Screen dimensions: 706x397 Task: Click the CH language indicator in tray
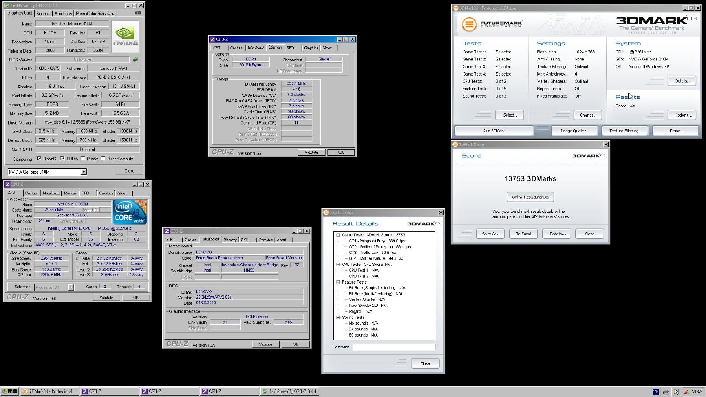pos(656,392)
